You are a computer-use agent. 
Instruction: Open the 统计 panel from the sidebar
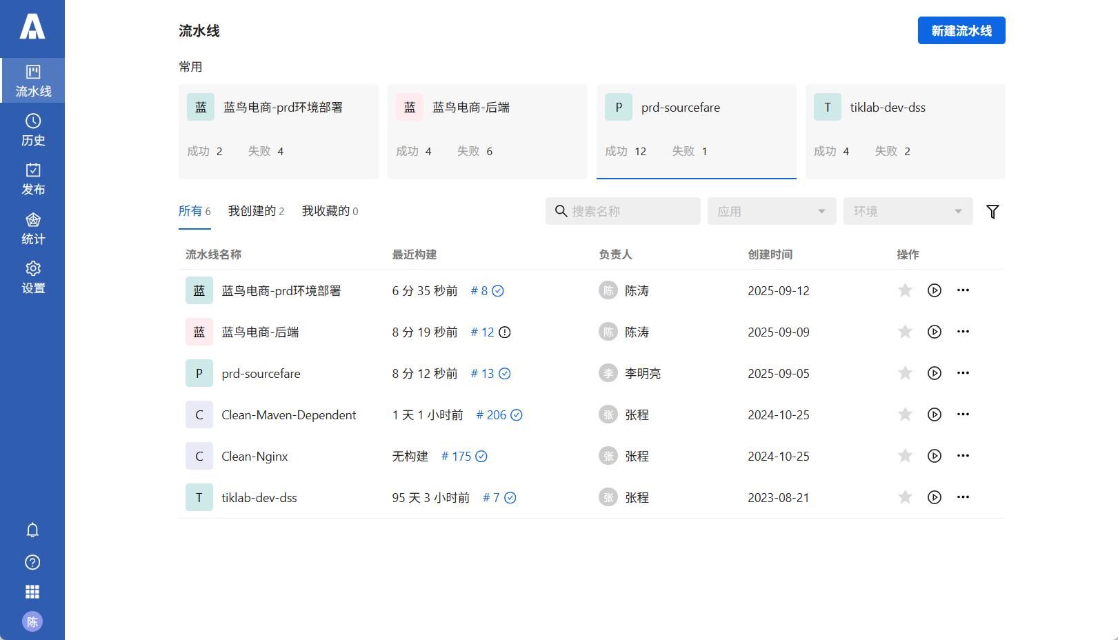[x=32, y=229]
